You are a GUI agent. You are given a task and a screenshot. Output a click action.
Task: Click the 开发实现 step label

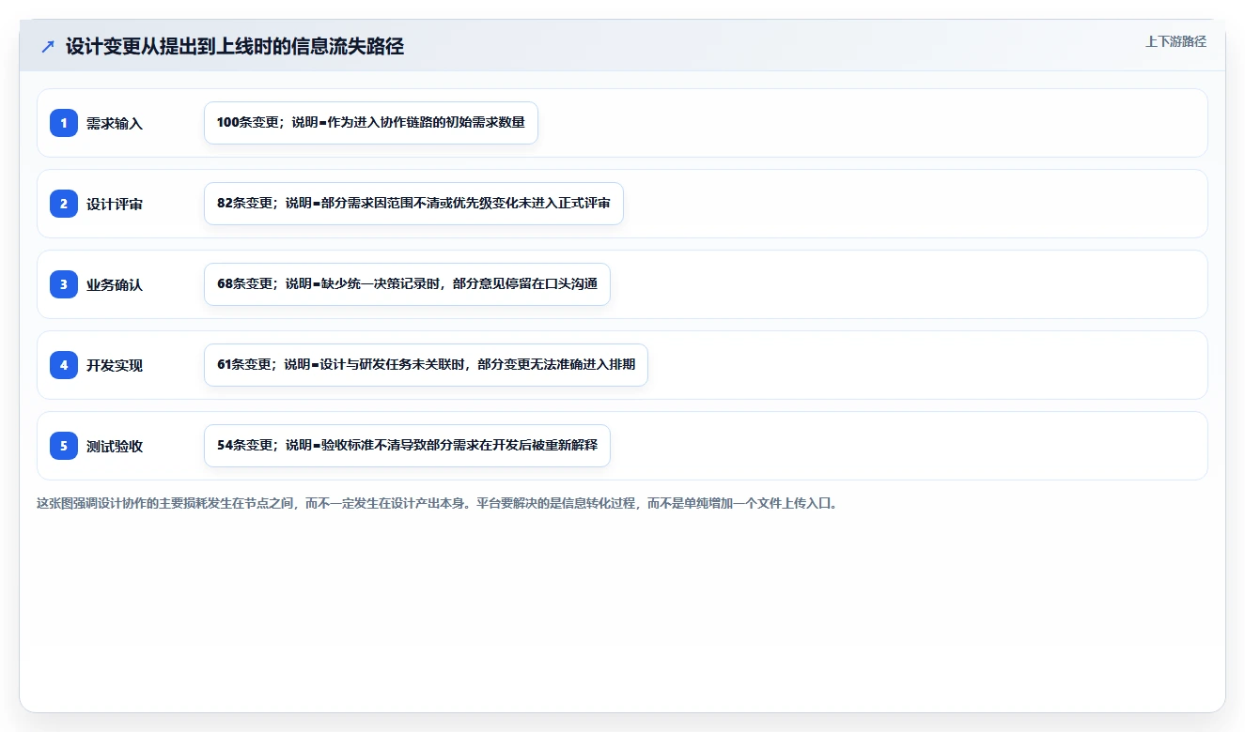coord(115,365)
